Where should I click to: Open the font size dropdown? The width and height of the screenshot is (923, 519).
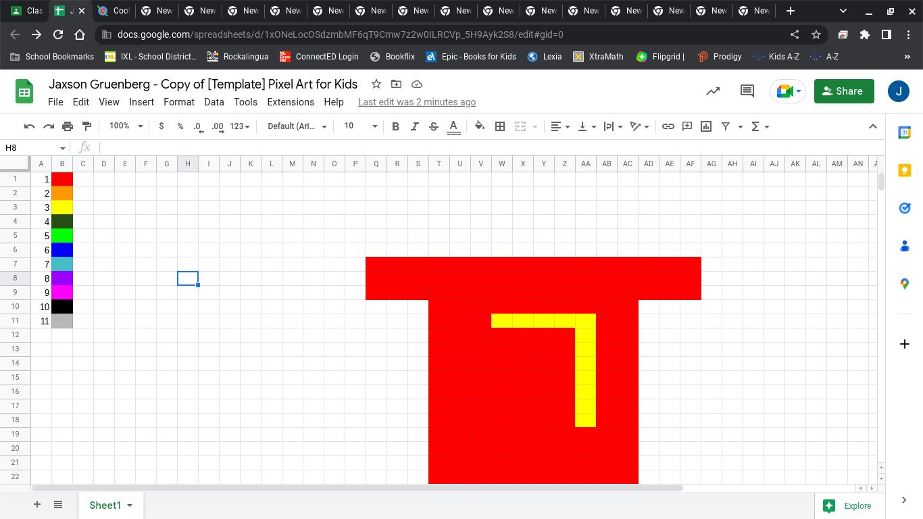pyautogui.click(x=359, y=126)
